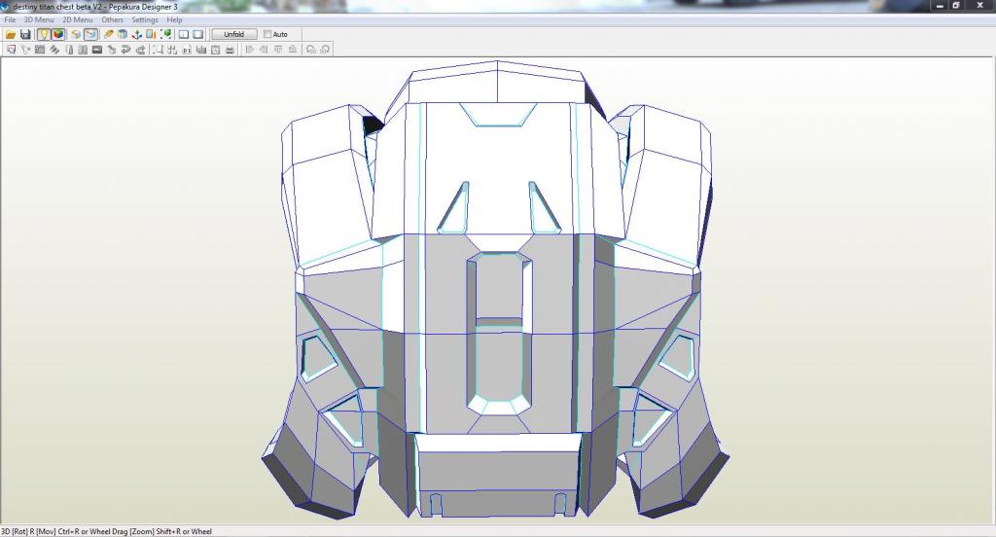The height and width of the screenshot is (537, 996).
Task: Click the blue and orange bars icon
Action: 151,34
